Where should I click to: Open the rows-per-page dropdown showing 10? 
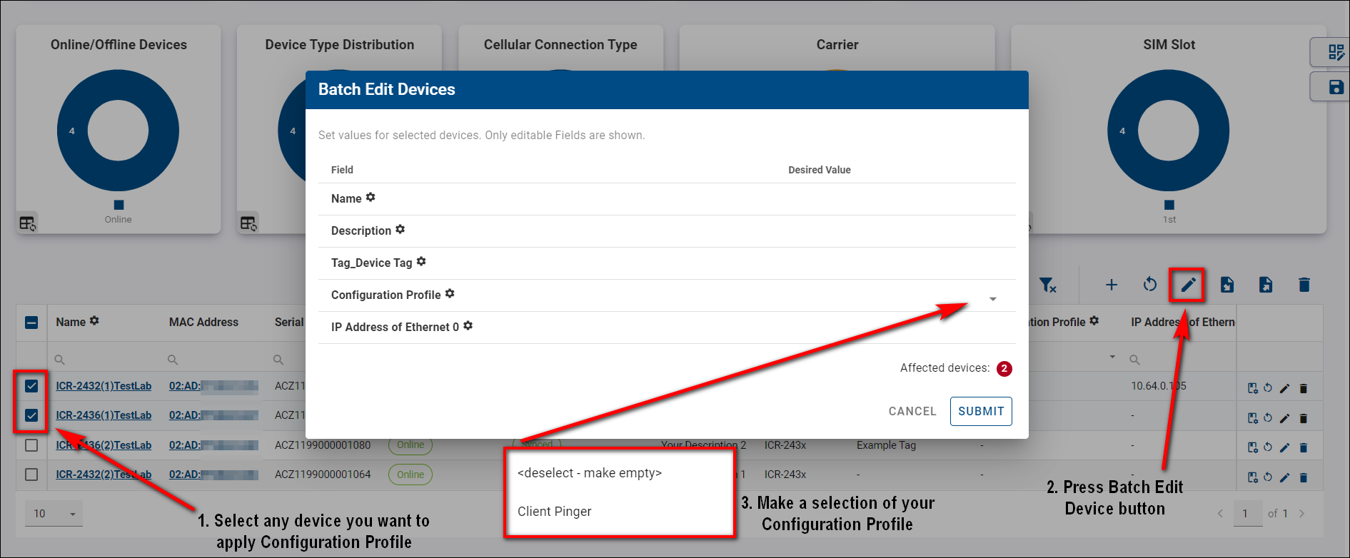[54, 514]
